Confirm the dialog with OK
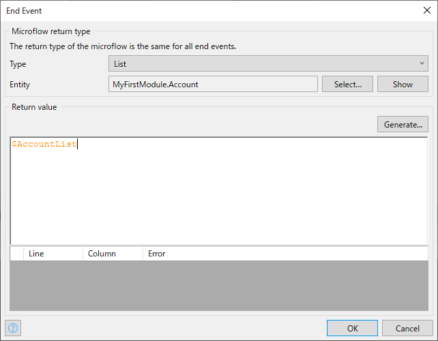The height and width of the screenshot is (341, 438). click(352, 328)
